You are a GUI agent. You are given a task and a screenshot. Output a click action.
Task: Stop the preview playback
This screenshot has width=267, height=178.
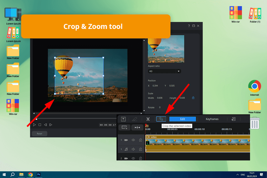tap(40, 125)
